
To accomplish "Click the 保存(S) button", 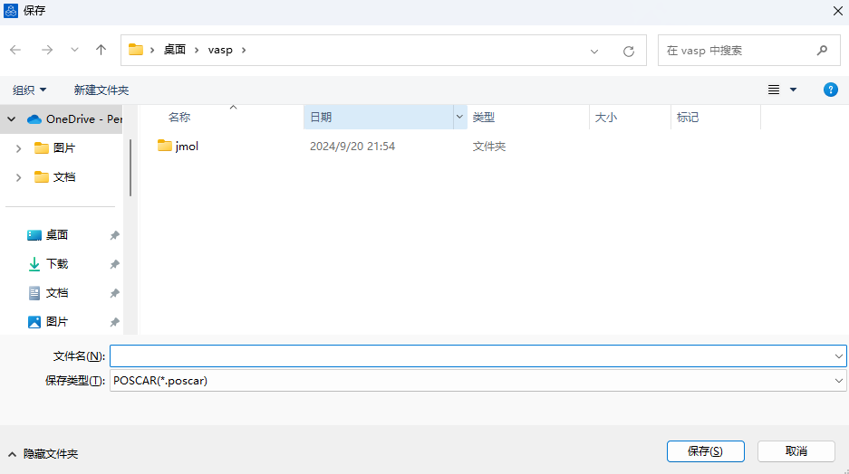I will tap(705, 450).
